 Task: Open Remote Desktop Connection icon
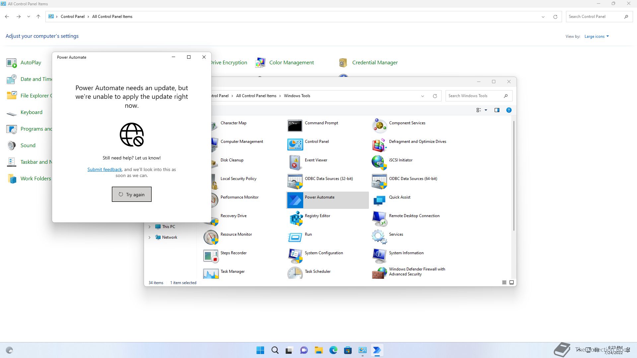coord(379,219)
